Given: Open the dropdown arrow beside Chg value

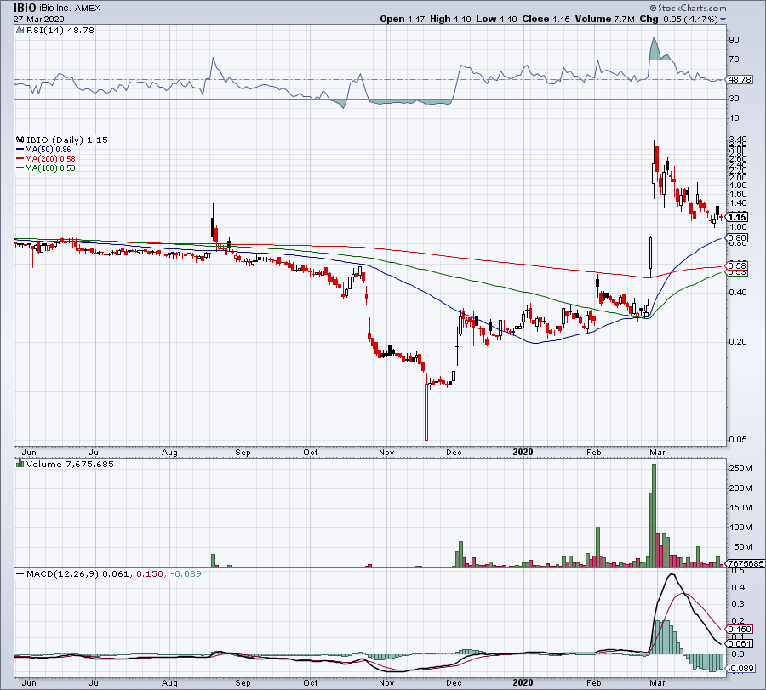Looking at the screenshot, I should pyautogui.click(x=723, y=20).
